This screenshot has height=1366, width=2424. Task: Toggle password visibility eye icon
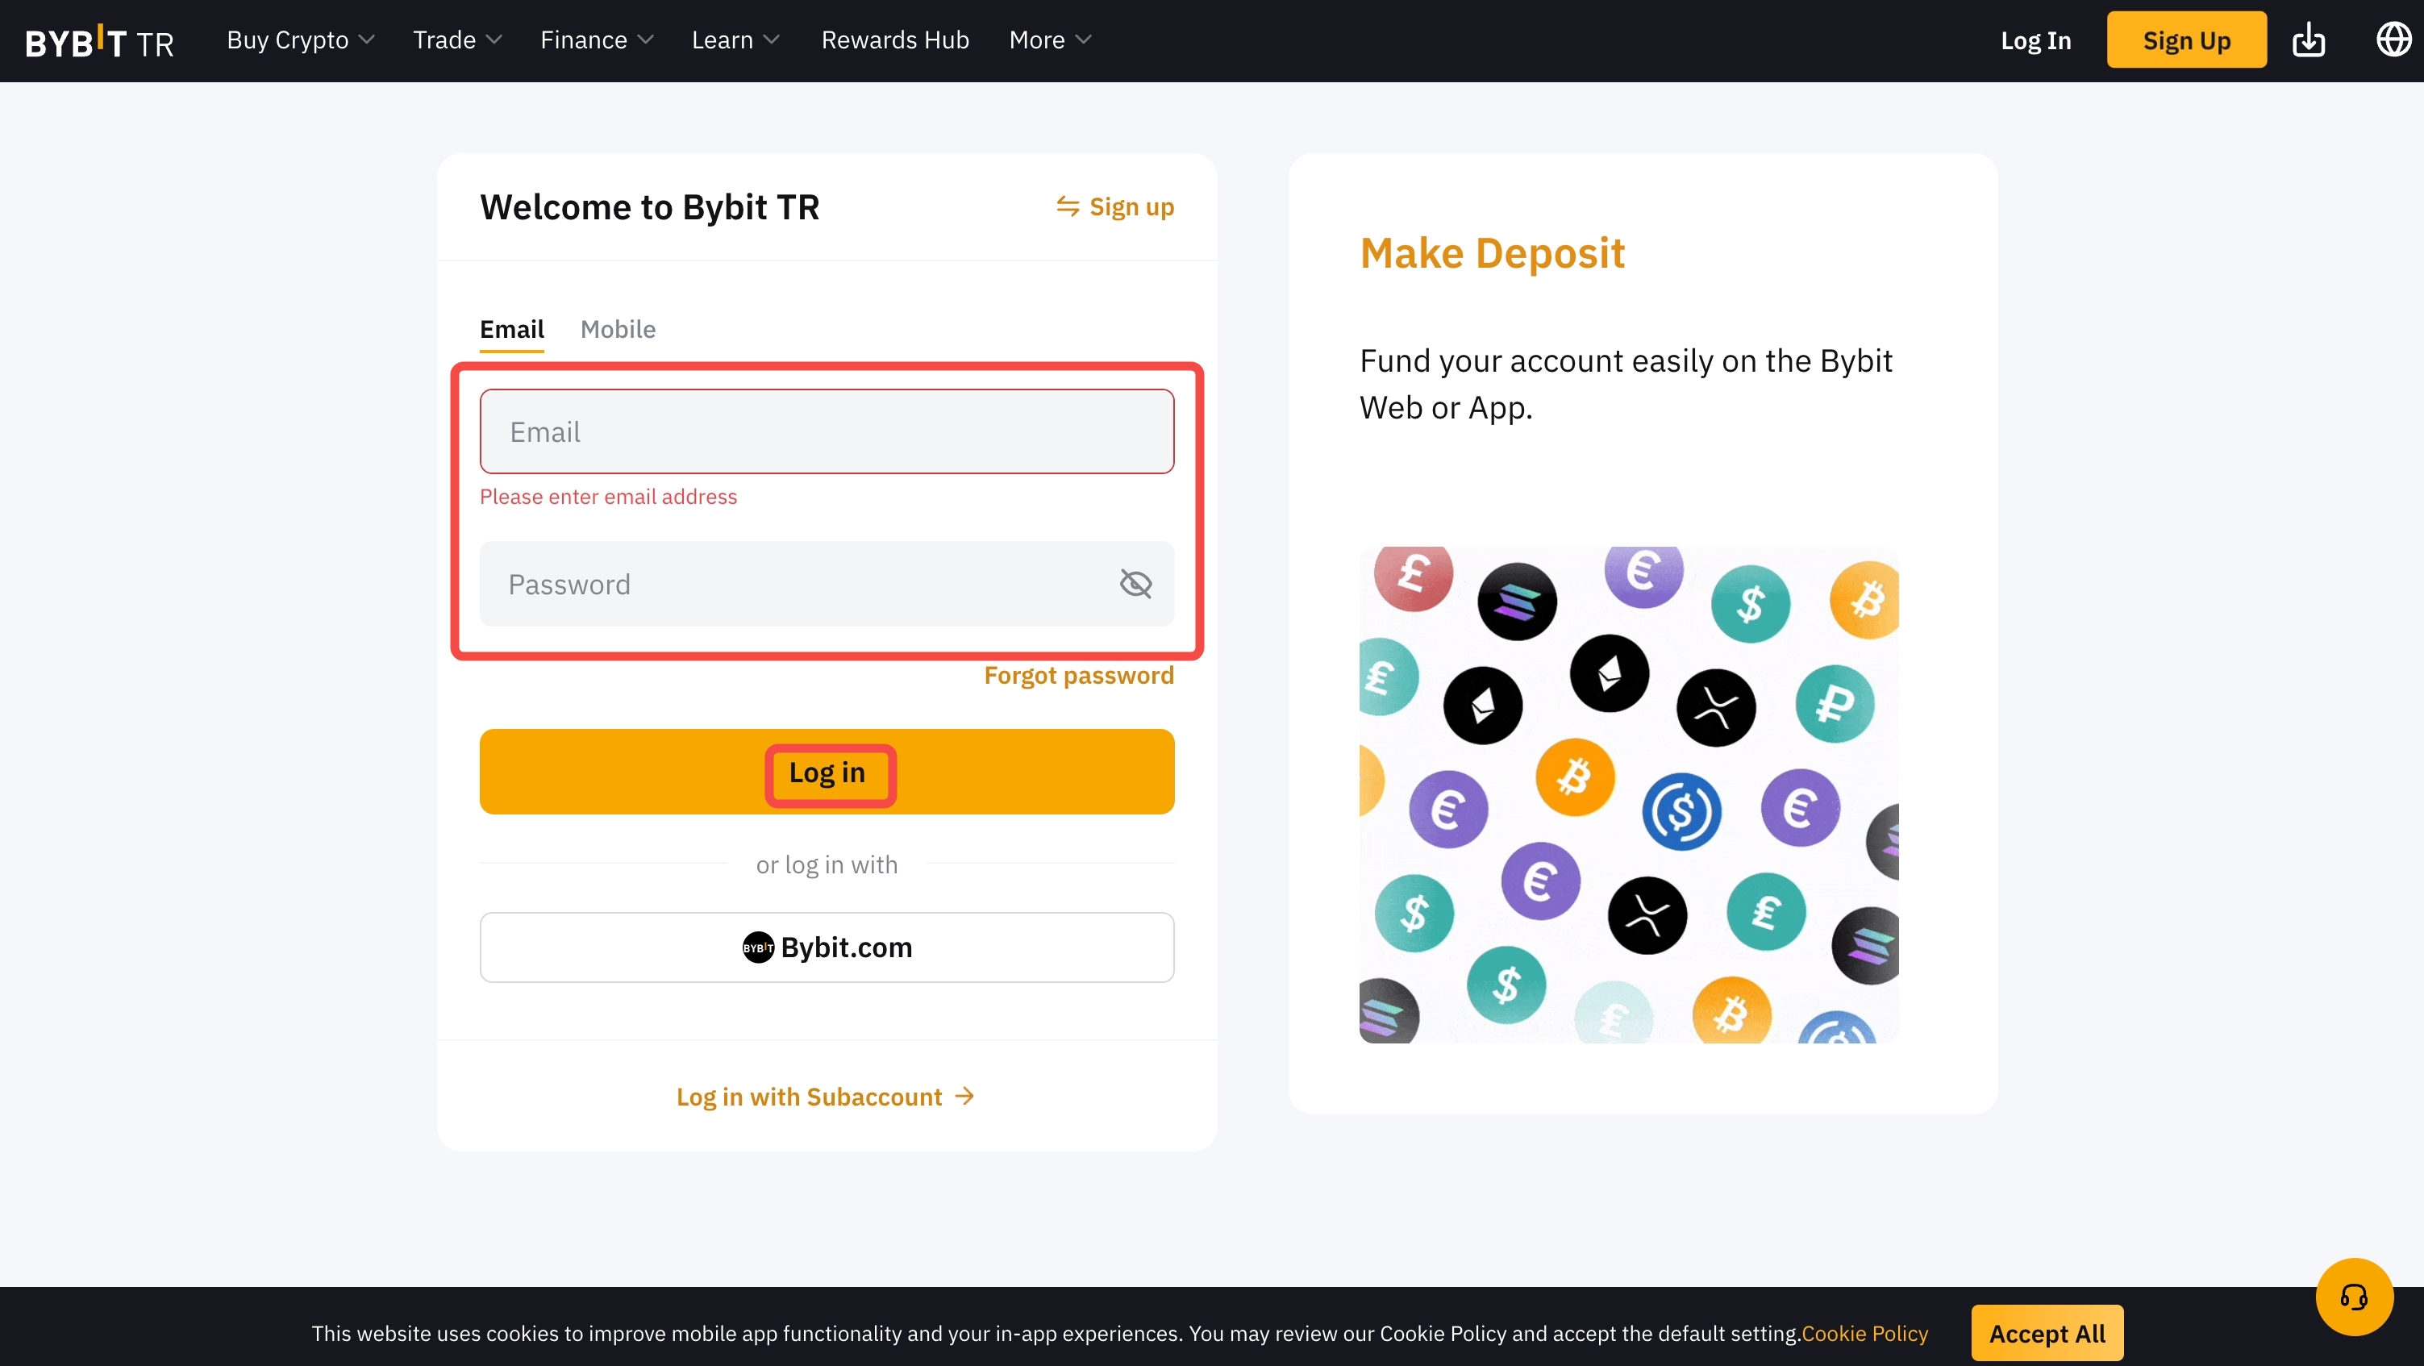(x=1135, y=583)
